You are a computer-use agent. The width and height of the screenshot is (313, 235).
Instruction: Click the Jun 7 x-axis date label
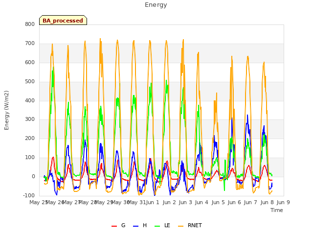point(250,202)
